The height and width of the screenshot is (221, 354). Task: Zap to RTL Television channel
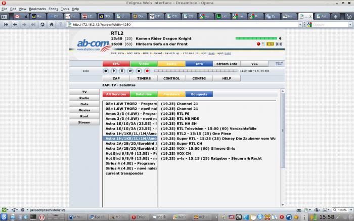pos(208,128)
